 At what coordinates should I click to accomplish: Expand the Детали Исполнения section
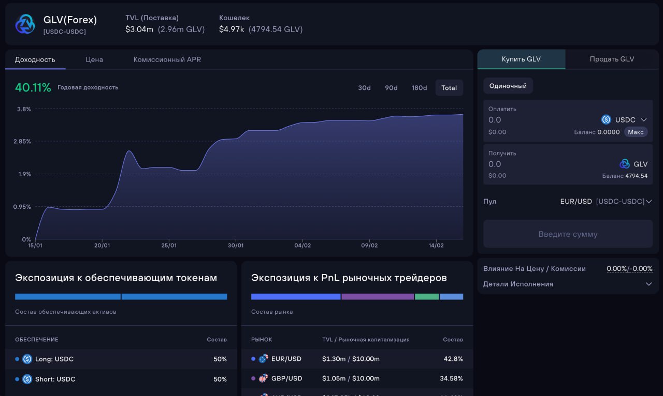(x=648, y=284)
